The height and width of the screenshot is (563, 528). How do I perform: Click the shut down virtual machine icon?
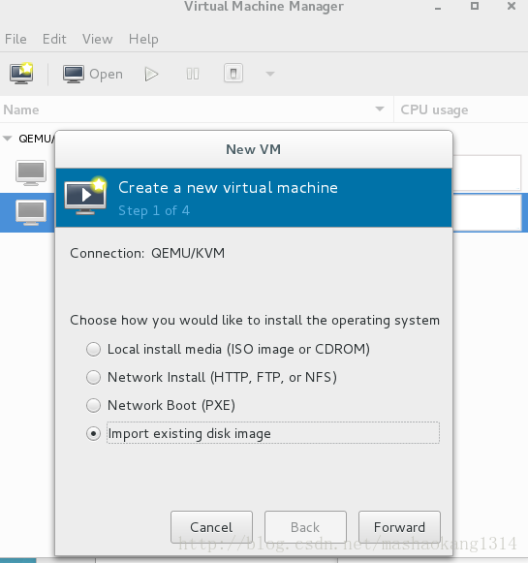[x=233, y=74]
